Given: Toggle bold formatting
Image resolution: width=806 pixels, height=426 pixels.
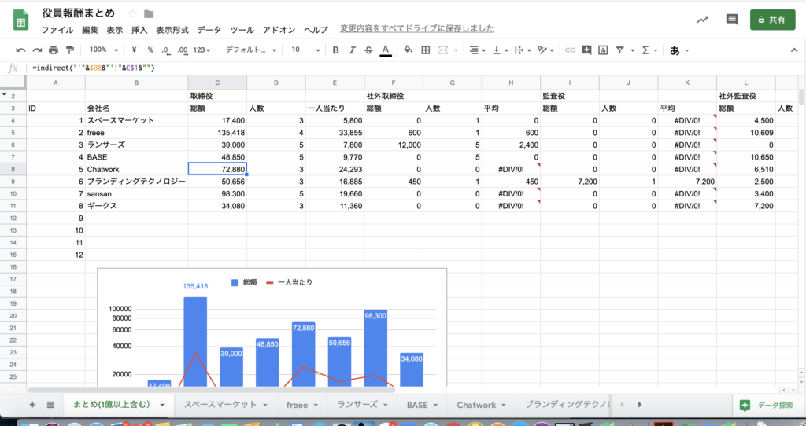Looking at the screenshot, I should click(x=335, y=50).
